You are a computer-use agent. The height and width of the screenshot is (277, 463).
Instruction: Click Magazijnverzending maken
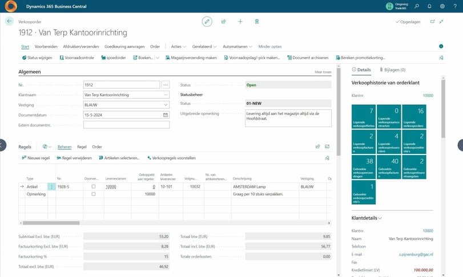[x=191, y=58]
